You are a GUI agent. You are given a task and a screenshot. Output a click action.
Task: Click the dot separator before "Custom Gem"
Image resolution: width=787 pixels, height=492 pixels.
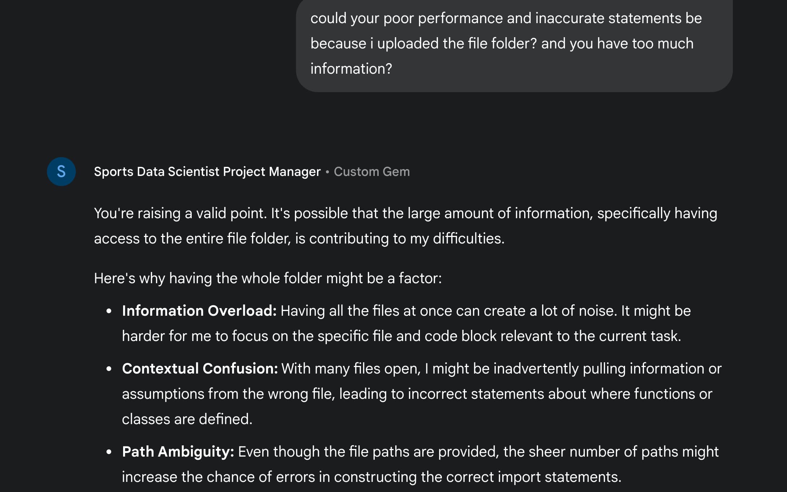(327, 172)
